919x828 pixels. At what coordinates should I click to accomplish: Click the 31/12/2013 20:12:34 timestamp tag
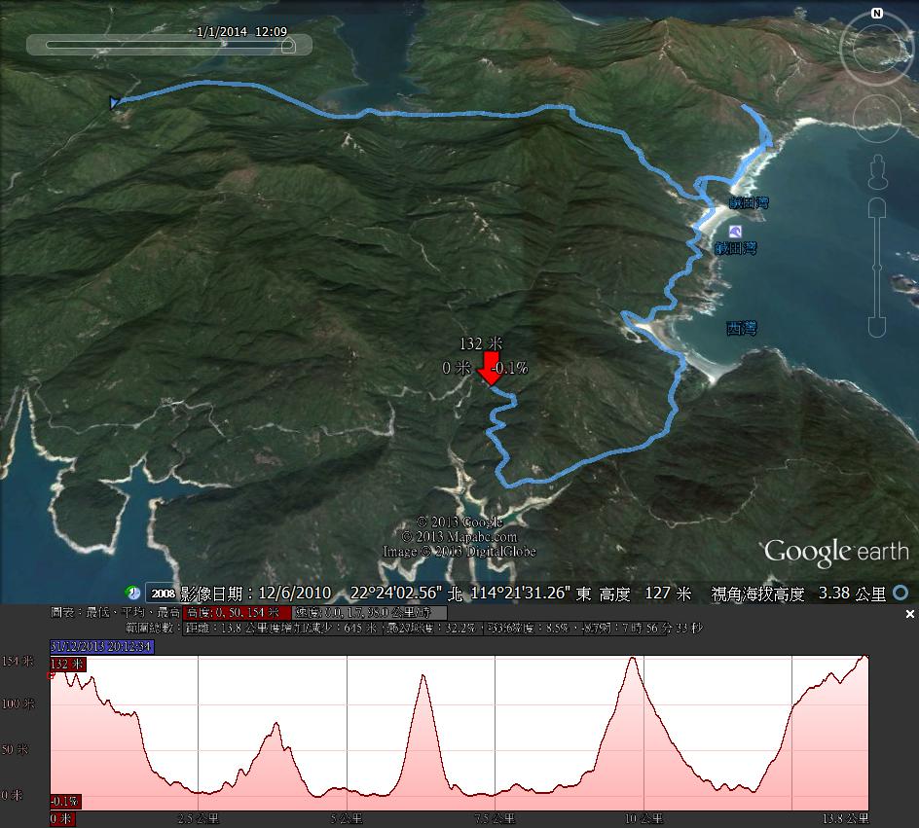point(102,647)
